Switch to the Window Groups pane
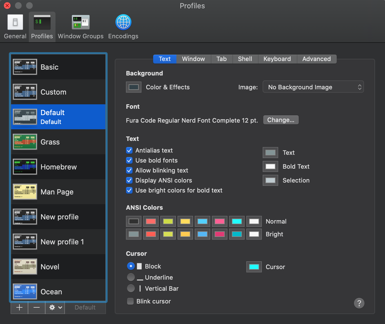Screen dimensions: 385x324 tap(80, 26)
